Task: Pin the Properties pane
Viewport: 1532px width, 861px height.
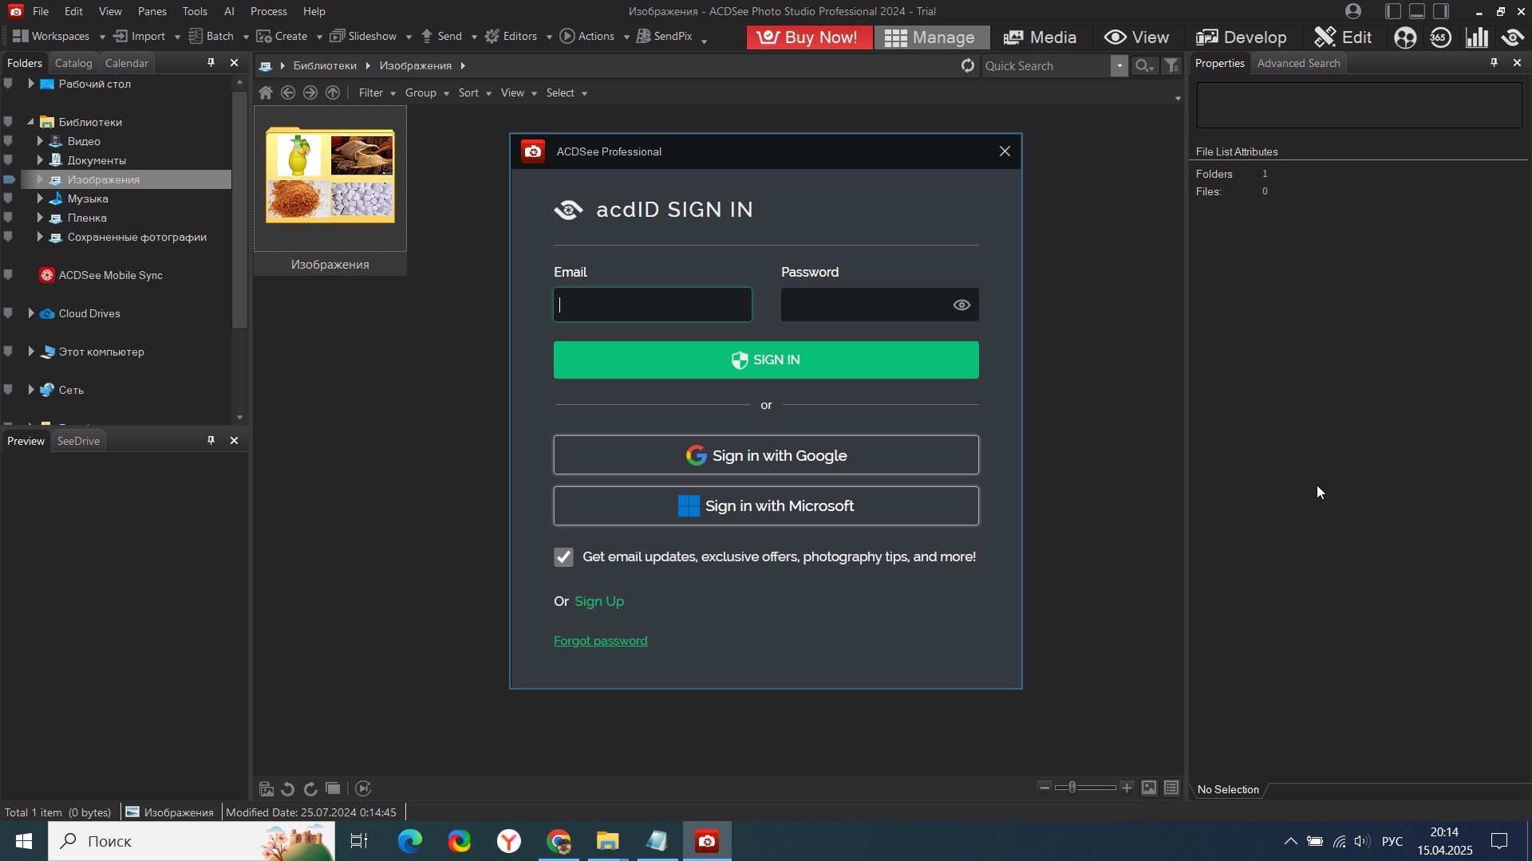Action: [x=1494, y=63]
